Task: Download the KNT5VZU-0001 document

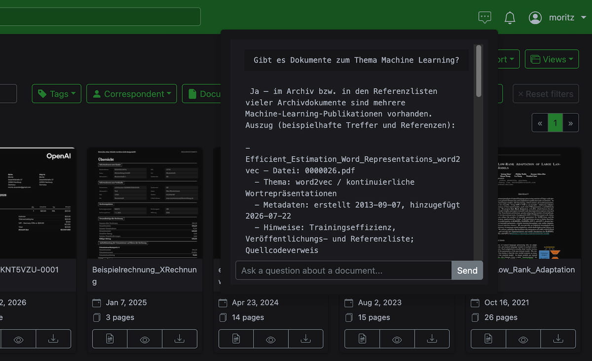Action: tap(53, 339)
